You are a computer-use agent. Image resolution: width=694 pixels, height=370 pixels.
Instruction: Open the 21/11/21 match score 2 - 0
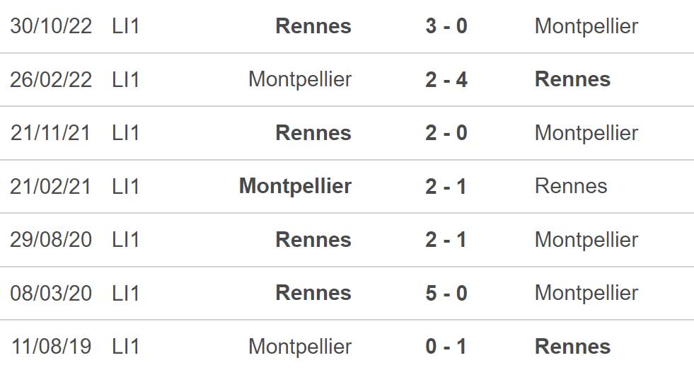446,133
